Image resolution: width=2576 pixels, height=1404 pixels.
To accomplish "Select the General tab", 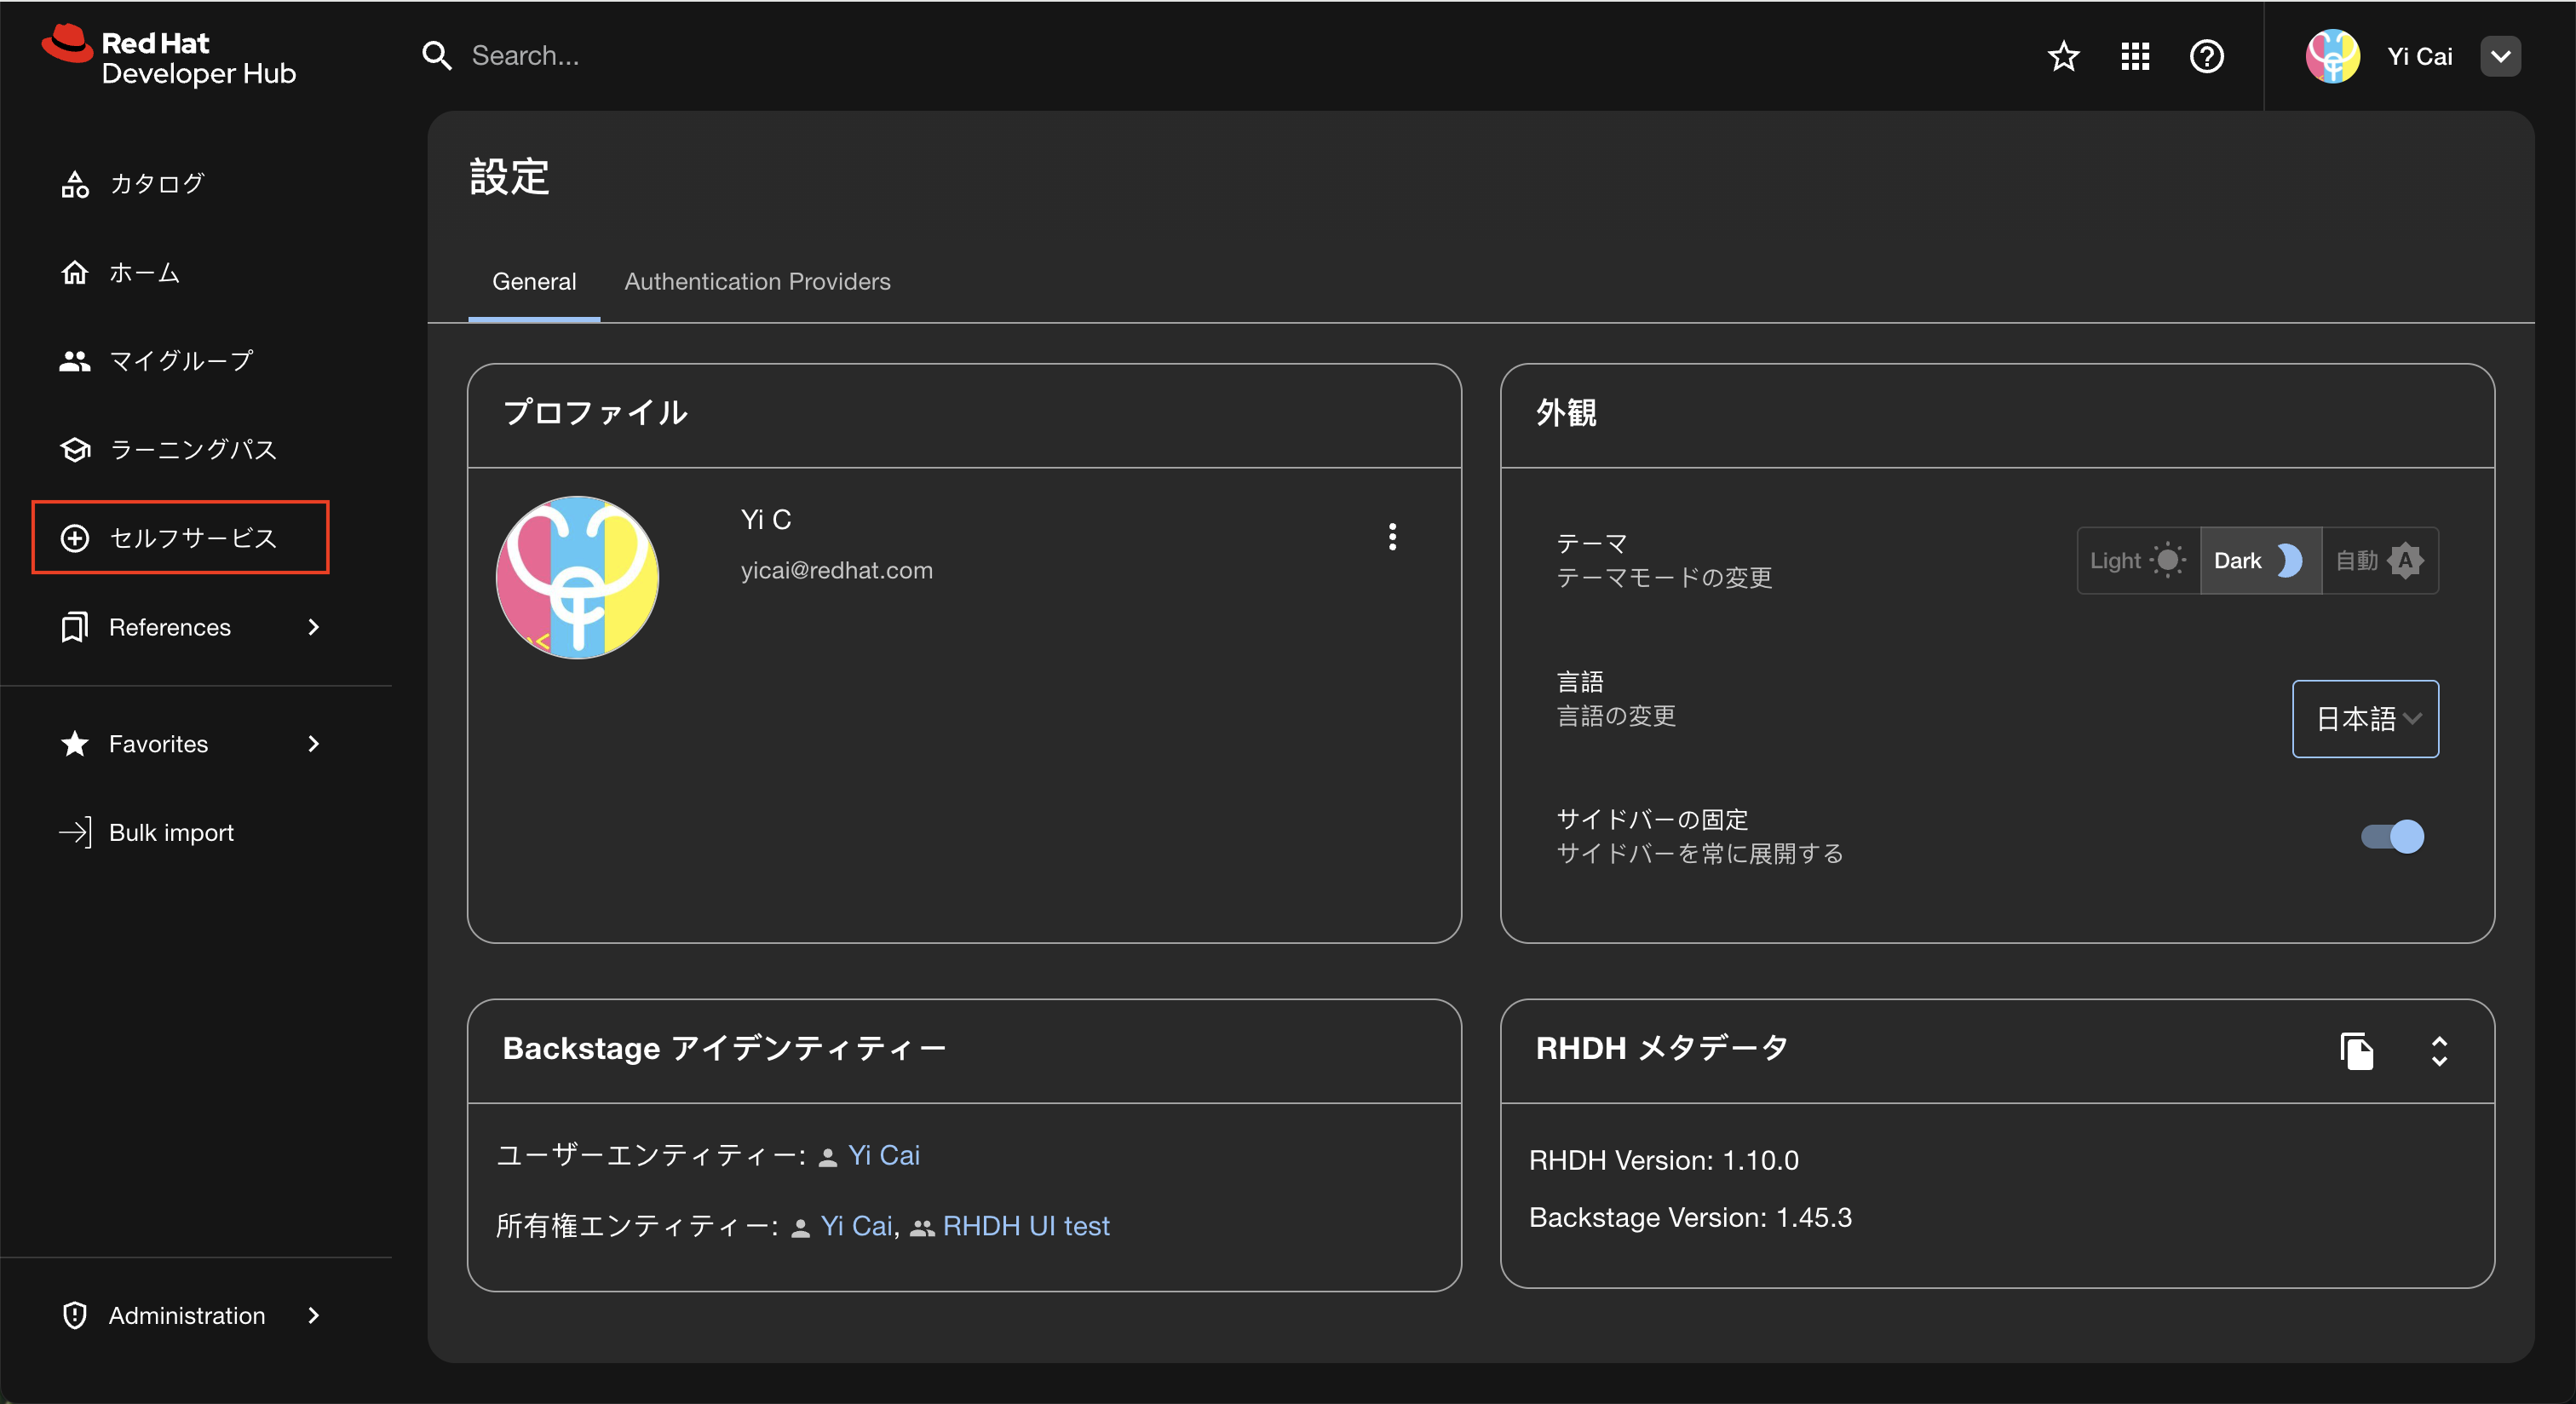I will coord(534,282).
